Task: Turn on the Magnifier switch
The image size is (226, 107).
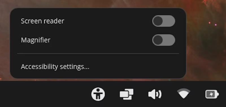Action: [x=164, y=40]
